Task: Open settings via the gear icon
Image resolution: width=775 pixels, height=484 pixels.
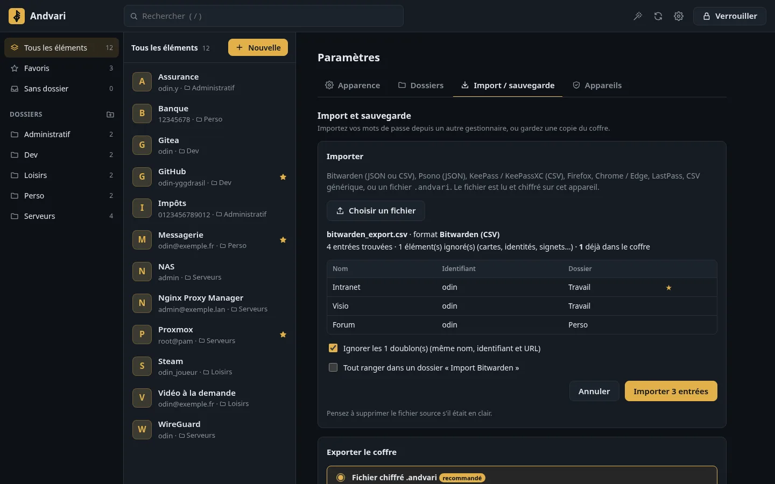Action: [x=679, y=16]
